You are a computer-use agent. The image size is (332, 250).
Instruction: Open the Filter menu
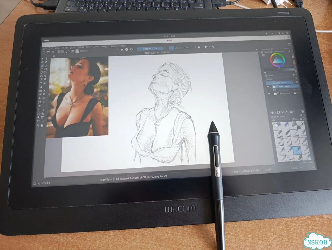[x=89, y=47]
